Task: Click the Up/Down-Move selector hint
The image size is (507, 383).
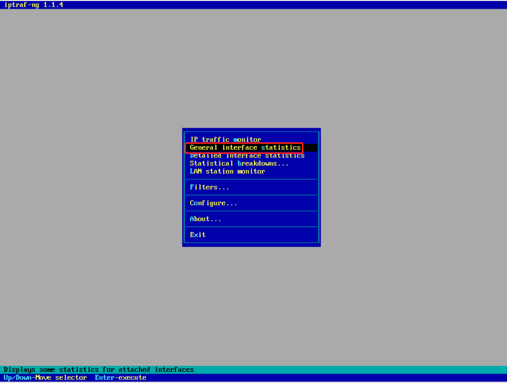Action: [45, 377]
